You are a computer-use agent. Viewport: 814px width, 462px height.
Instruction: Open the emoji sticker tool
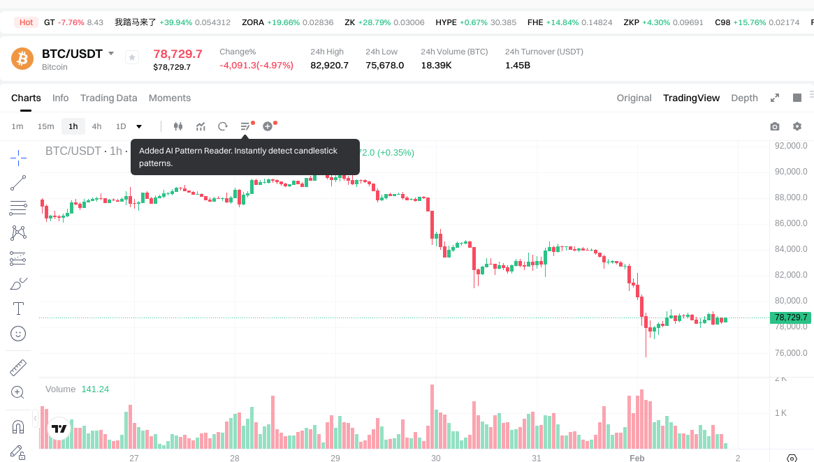click(18, 334)
